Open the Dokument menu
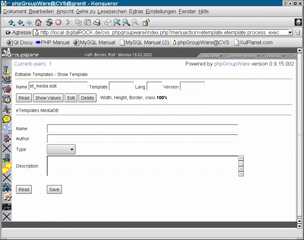The width and height of the screenshot is (304, 240). pyautogui.click(x=15, y=12)
